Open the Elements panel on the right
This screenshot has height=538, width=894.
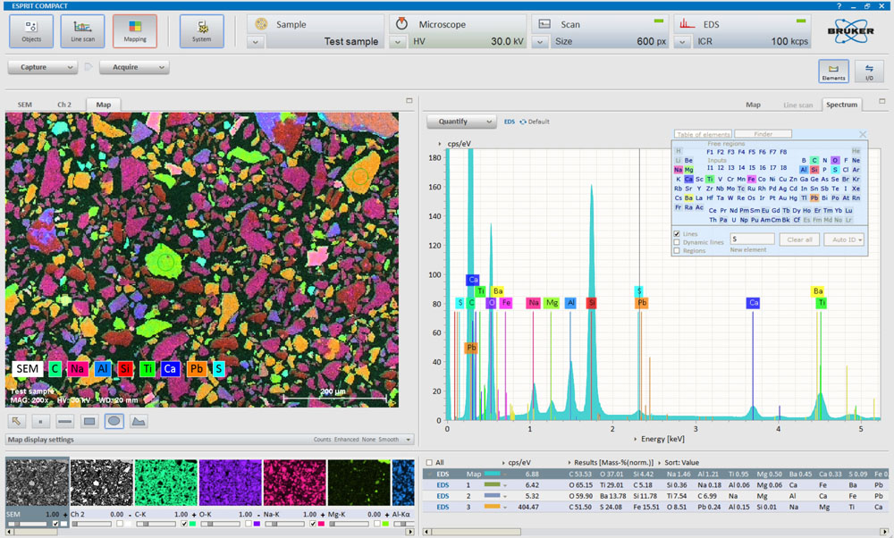(835, 71)
